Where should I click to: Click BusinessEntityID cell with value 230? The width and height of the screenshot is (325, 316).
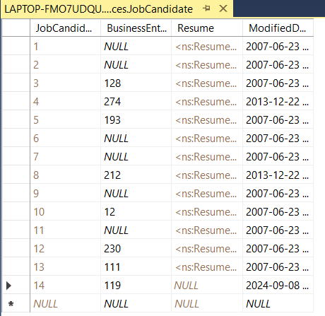coord(136,249)
